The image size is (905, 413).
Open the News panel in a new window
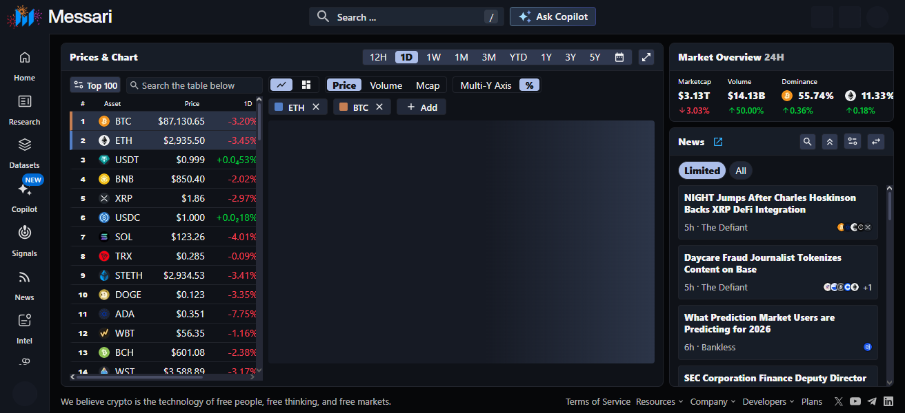click(718, 142)
